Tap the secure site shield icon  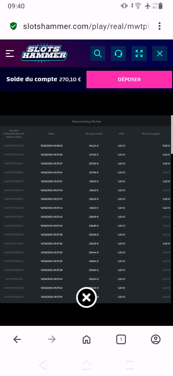point(13,26)
